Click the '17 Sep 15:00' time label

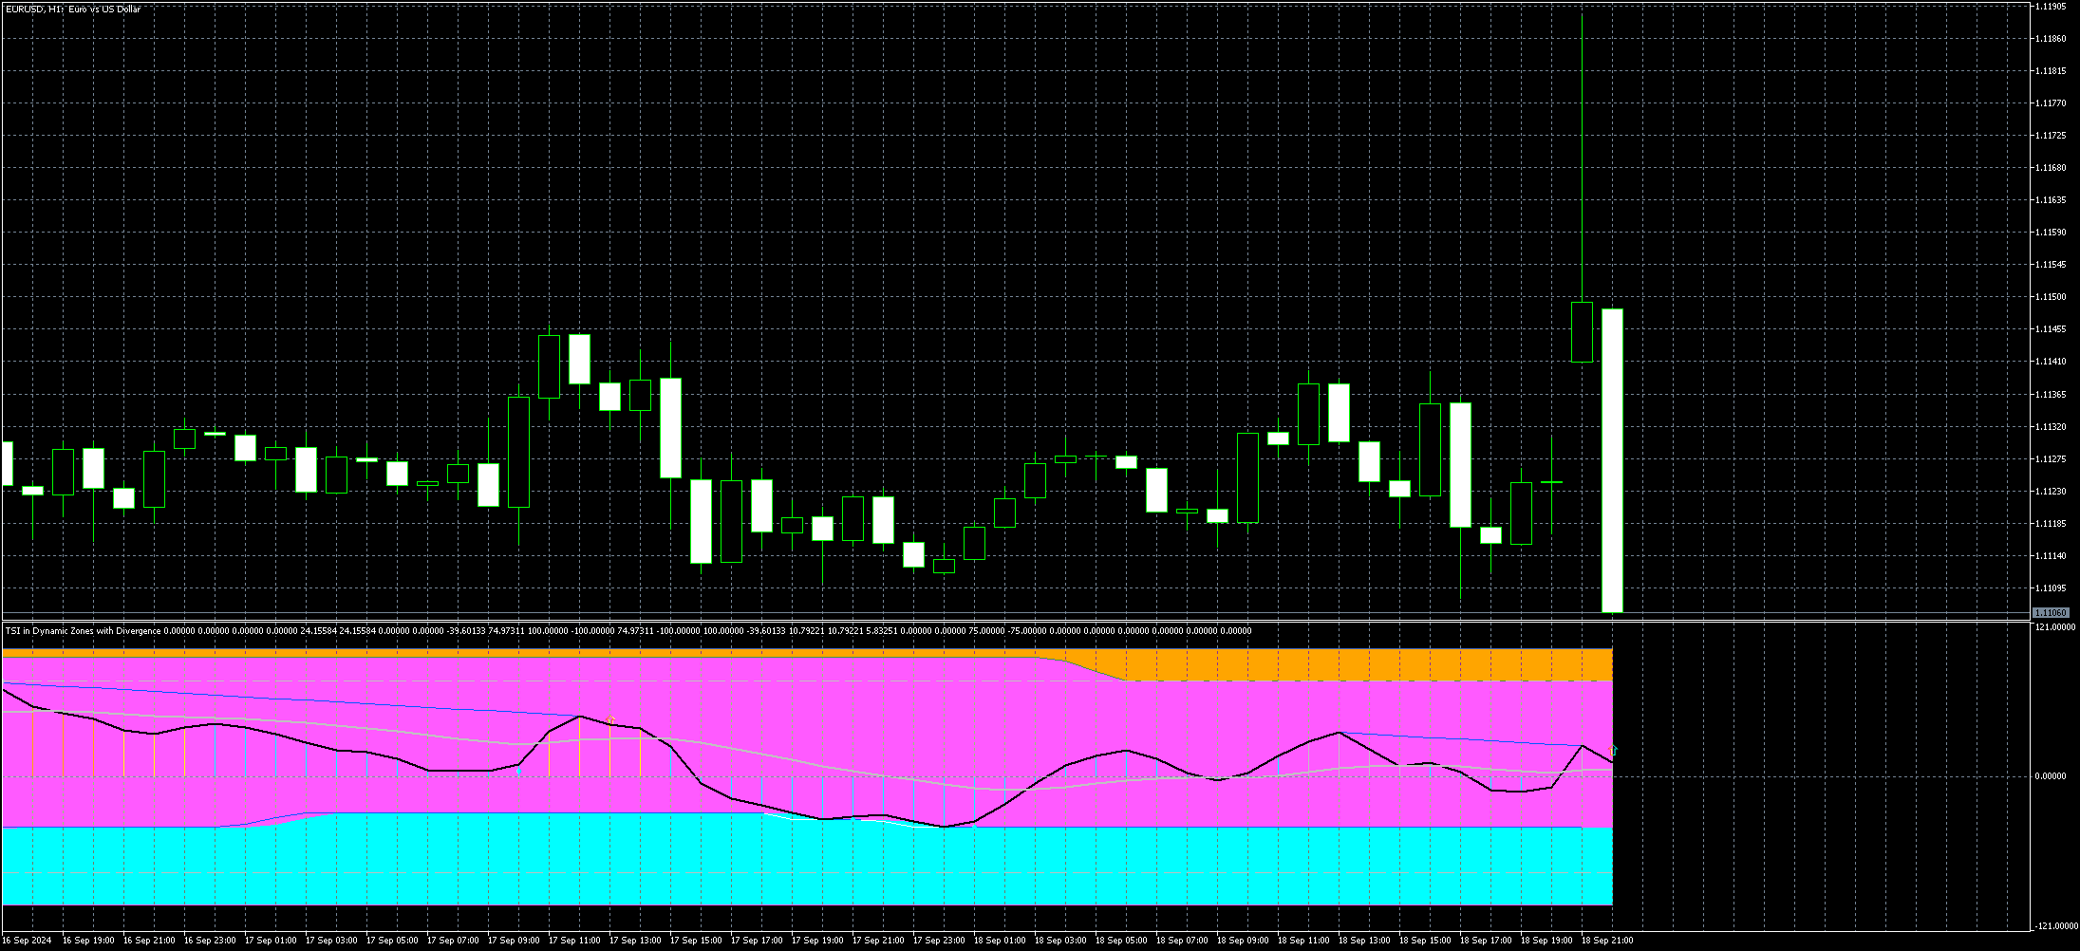click(x=696, y=941)
